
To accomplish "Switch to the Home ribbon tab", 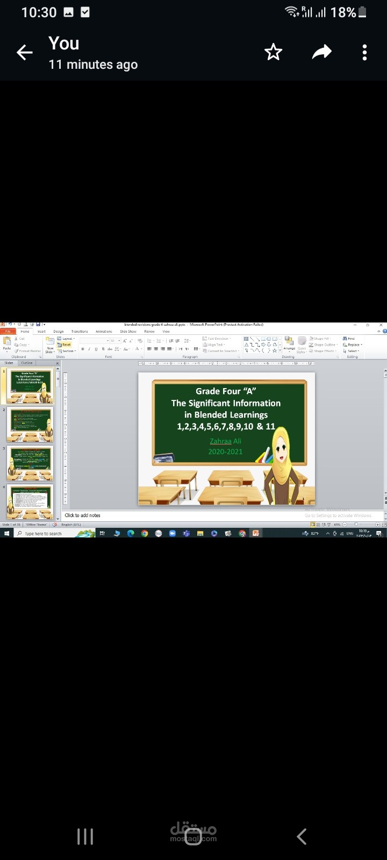I will coord(25,332).
